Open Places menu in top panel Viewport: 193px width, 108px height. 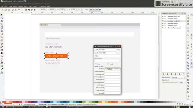point(15,1)
